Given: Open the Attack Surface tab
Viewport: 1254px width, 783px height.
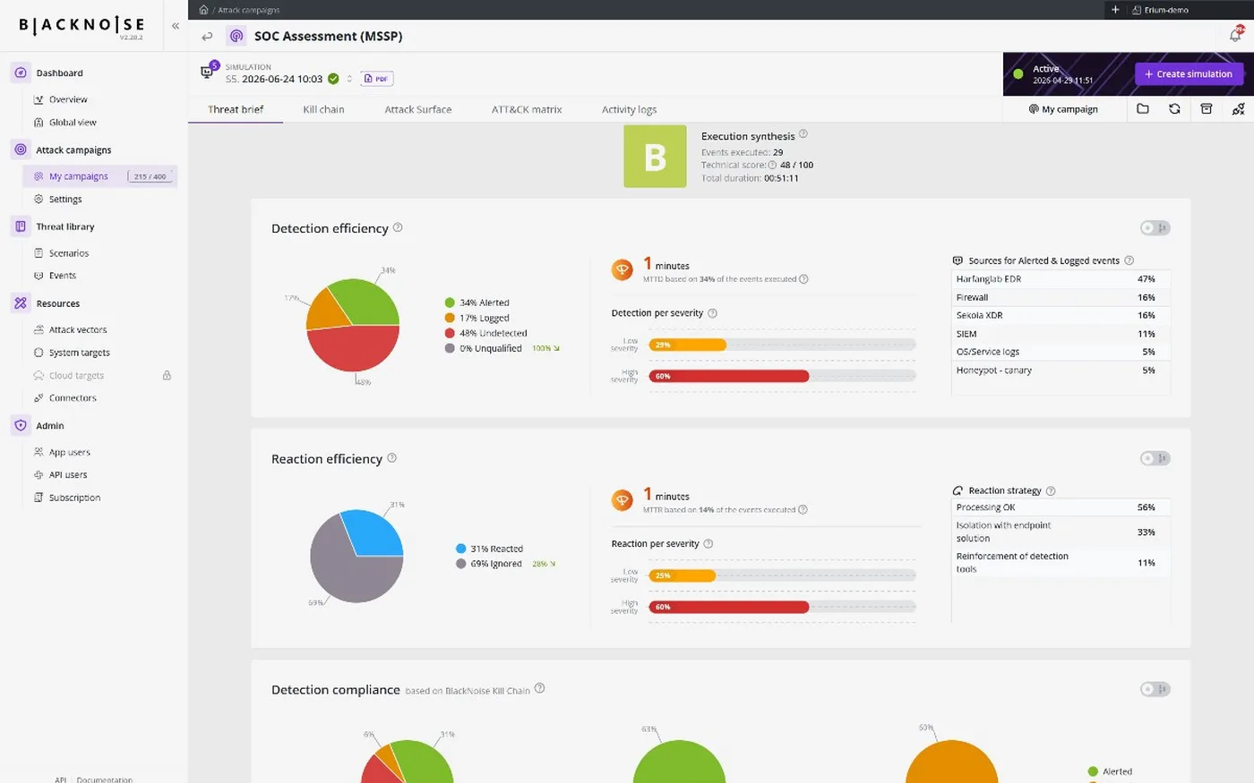Looking at the screenshot, I should (418, 109).
